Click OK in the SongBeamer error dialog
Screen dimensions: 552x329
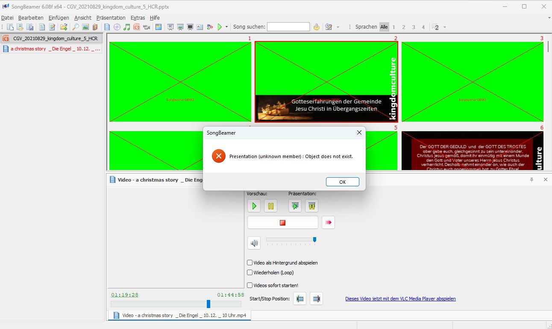pos(343,182)
